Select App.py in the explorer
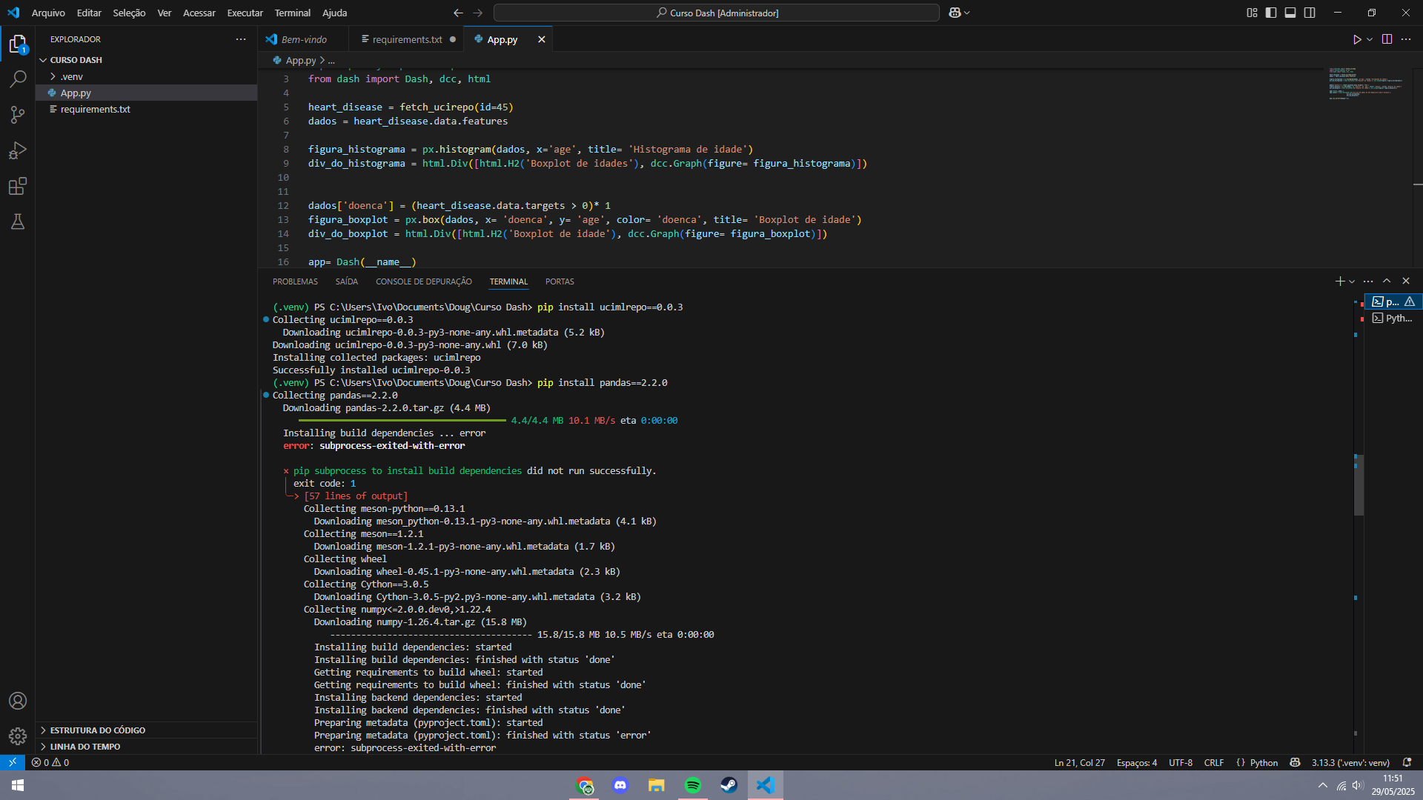The image size is (1423, 800). pyautogui.click(x=146, y=93)
